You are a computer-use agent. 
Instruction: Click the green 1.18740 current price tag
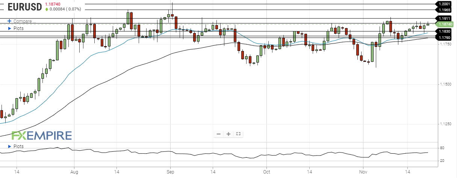pos(445,24)
